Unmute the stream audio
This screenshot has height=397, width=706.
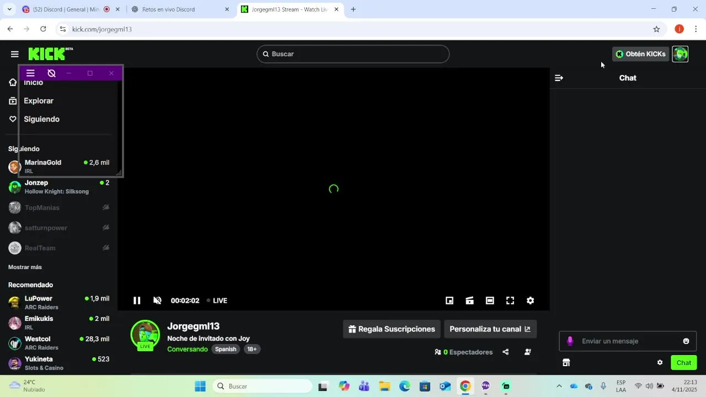[x=157, y=301]
